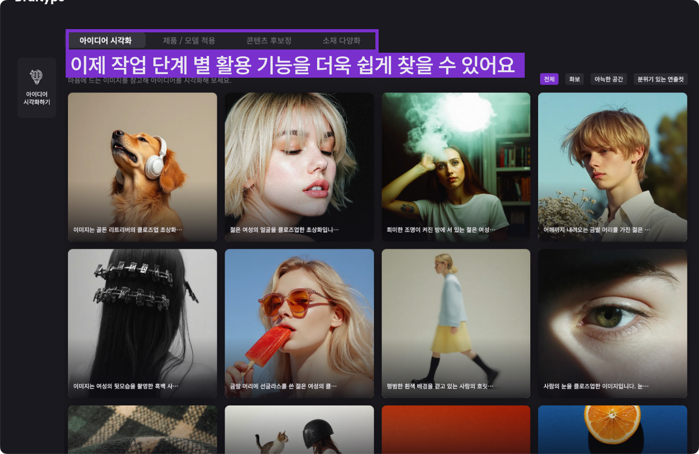Screen dimensions: 699x454
Task: Open the blonde woman face close-up image
Action: [x=299, y=167]
